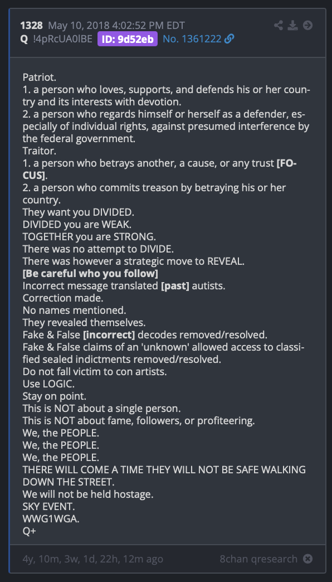Click the bold [Be careful who you follow] line
Image resolution: width=332 pixels, height=582 pixels.
90,274
